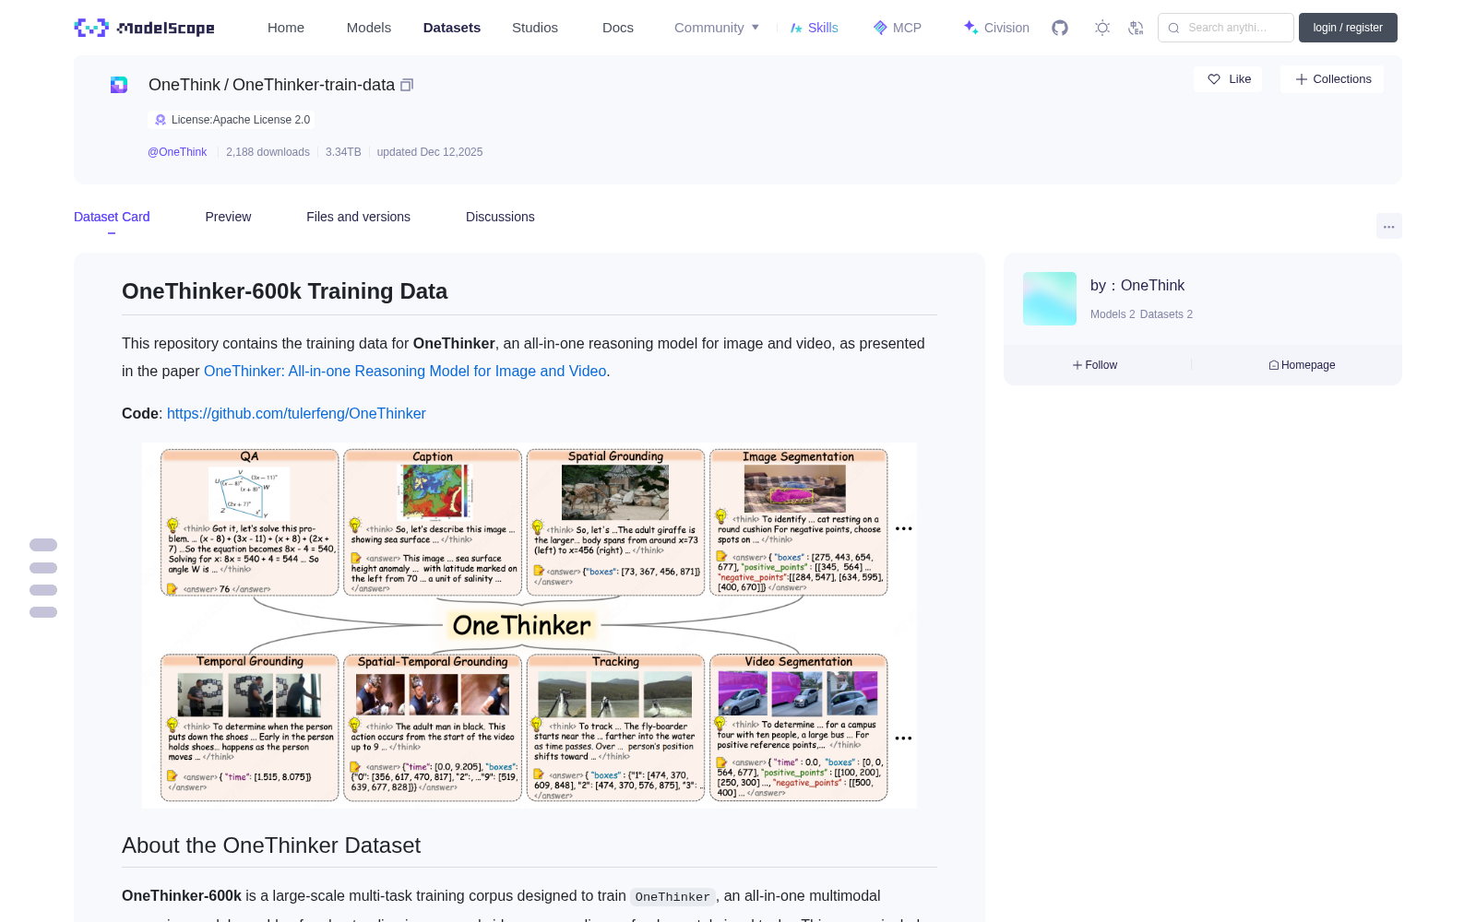Navigate to Studios

click(x=535, y=28)
